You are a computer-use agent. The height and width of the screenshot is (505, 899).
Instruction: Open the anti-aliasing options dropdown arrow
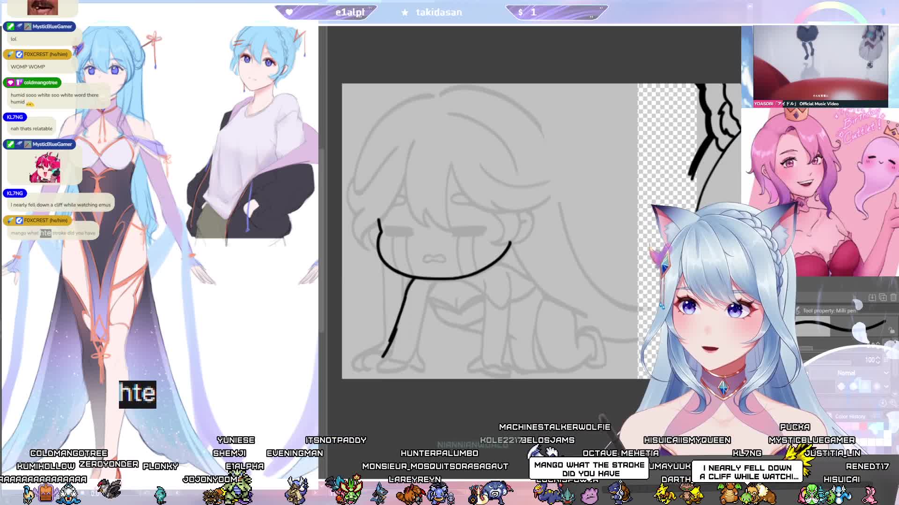pos(887,386)
